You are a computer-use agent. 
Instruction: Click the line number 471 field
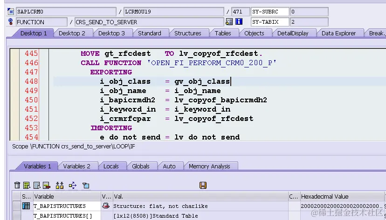pyautogui.click(x=241, y=12)
